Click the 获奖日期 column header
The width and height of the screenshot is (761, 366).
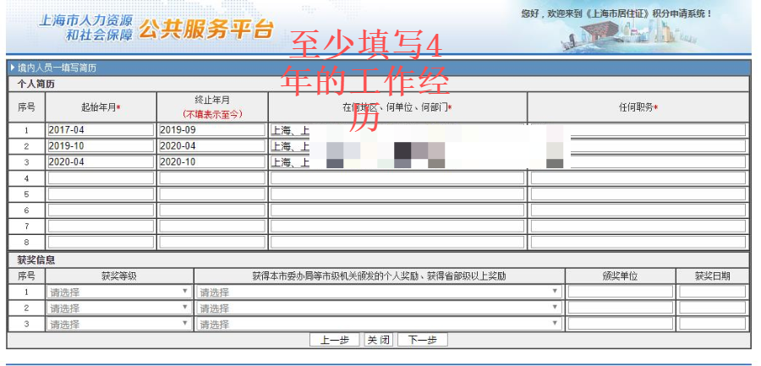point(712,276)
